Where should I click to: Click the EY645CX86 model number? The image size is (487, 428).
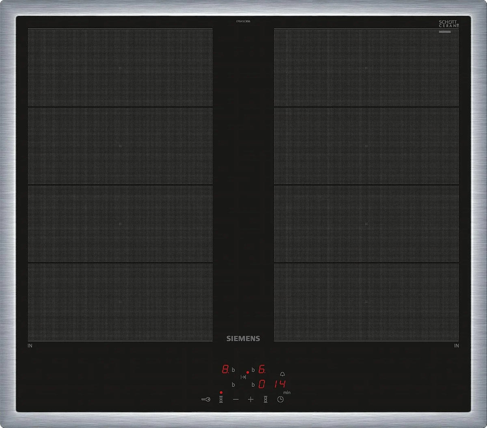tap(243, 21)
